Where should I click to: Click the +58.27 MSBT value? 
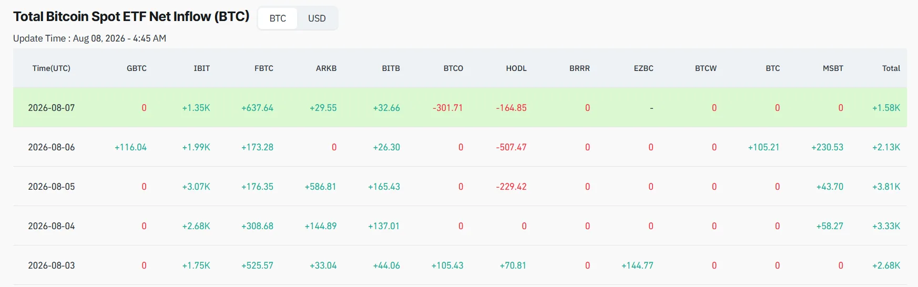(830, 226)
